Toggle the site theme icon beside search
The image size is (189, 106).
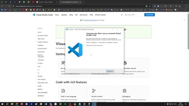pyautogui.click(x=122, y=15)
